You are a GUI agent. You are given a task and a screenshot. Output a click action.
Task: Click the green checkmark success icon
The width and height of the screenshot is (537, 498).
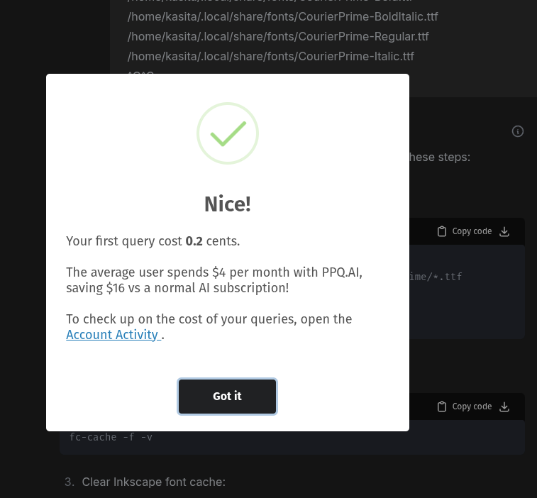[x=228, y=133]
